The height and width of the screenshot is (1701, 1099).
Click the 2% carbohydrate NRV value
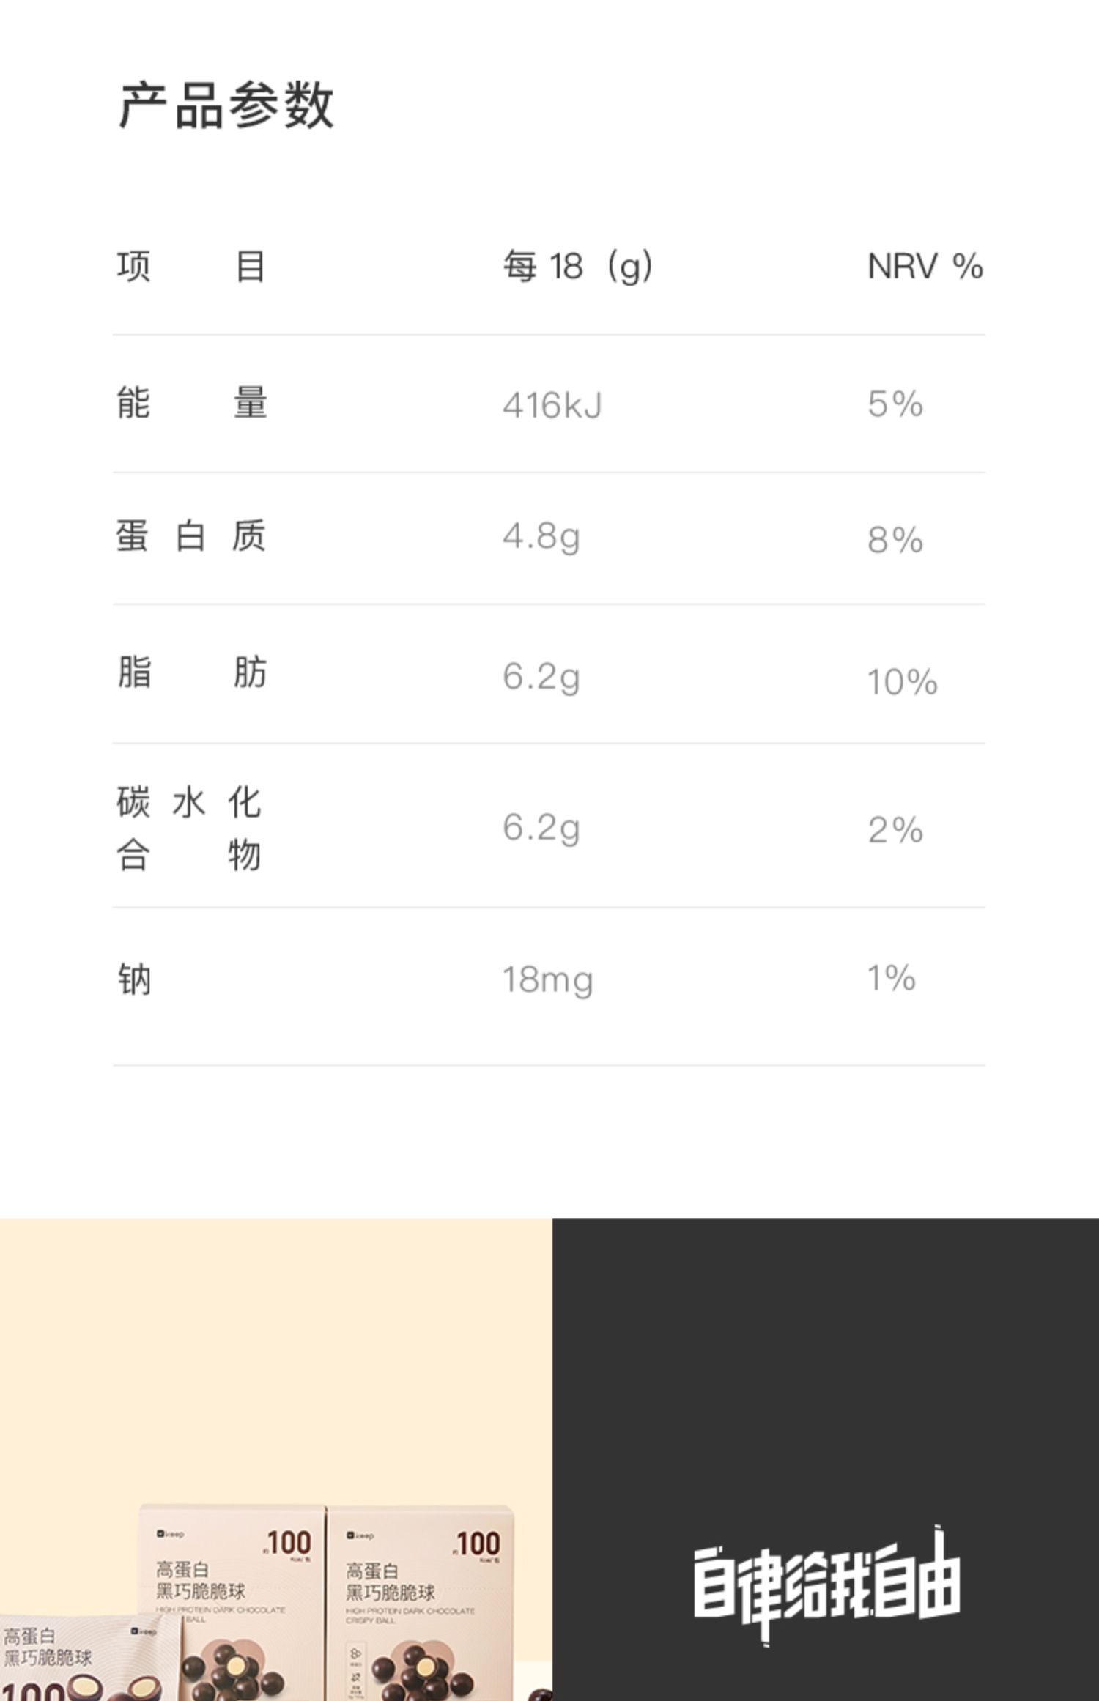click(895, 830)
